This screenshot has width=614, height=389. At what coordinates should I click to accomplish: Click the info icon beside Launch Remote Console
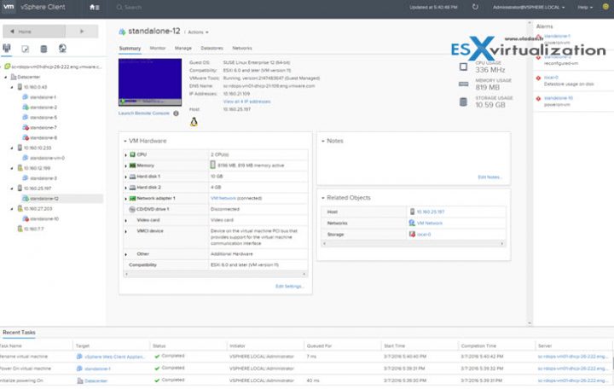pyautogui.click(x=176, y=113)
